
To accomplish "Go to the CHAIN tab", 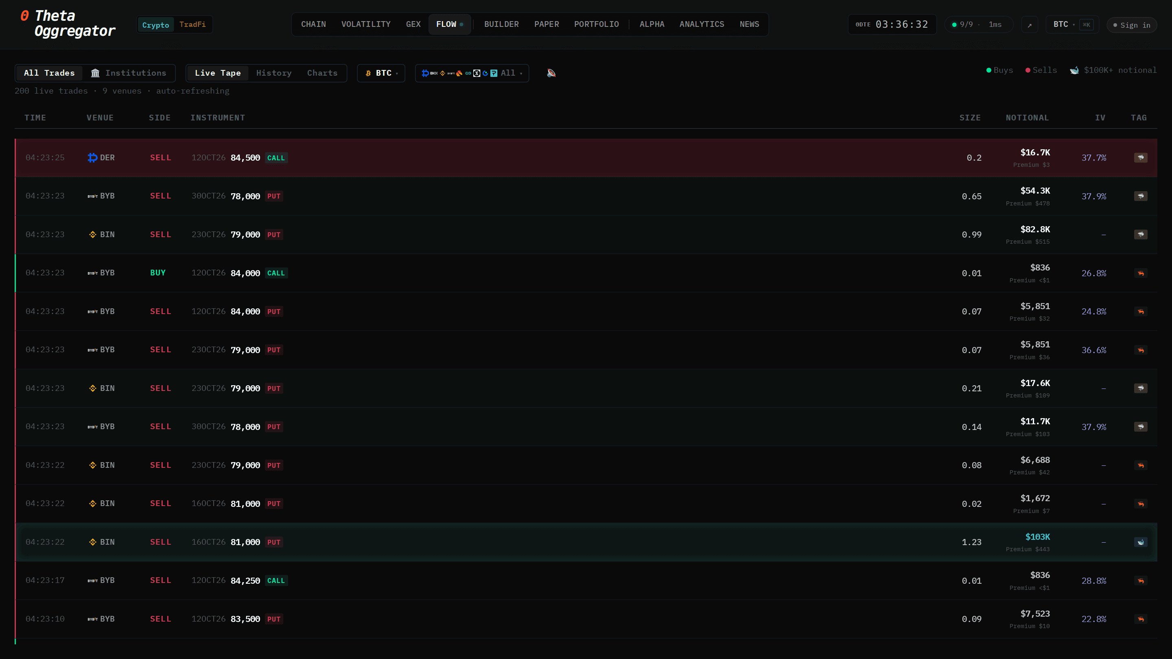I will tap(313, 24).
